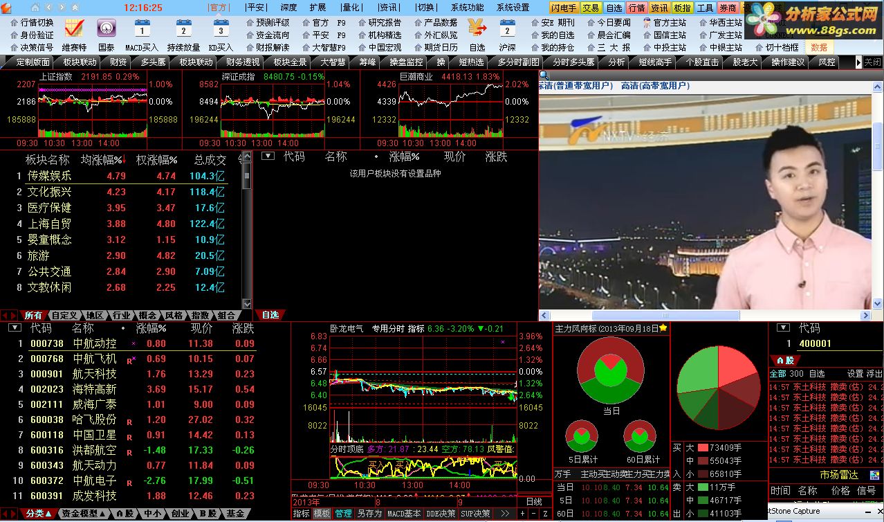Viewport: 884px width, 522px height.
Task: Click the 沪深 calendar icon
Action: coord(507,28)
